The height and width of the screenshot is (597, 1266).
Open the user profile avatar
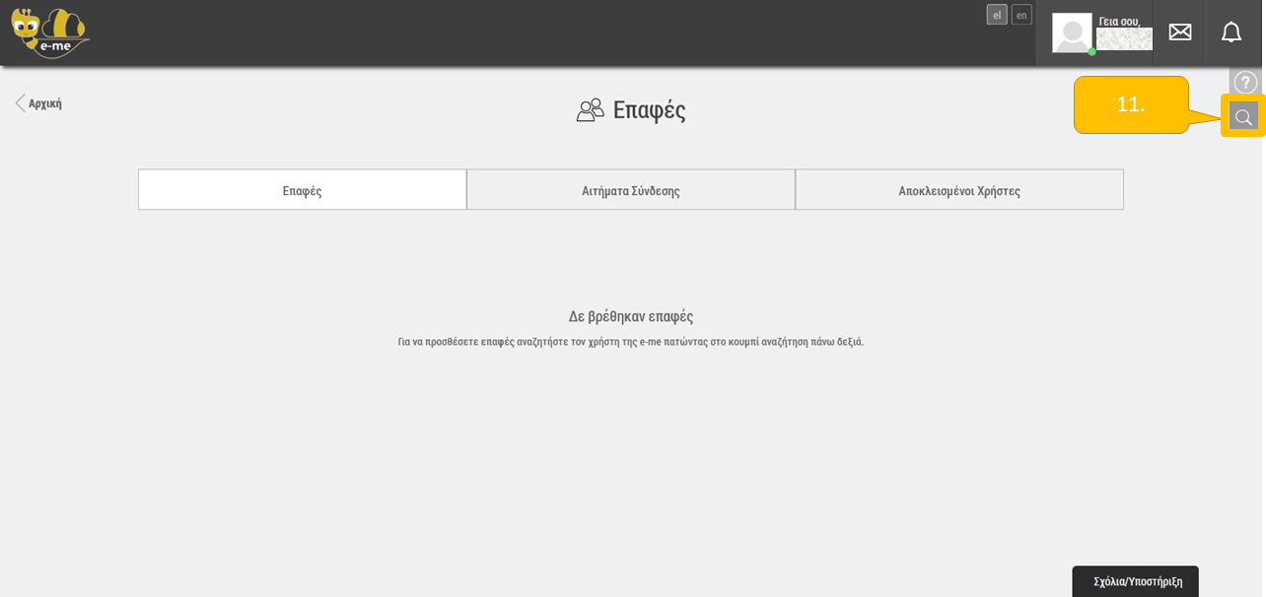[1072, 33]
